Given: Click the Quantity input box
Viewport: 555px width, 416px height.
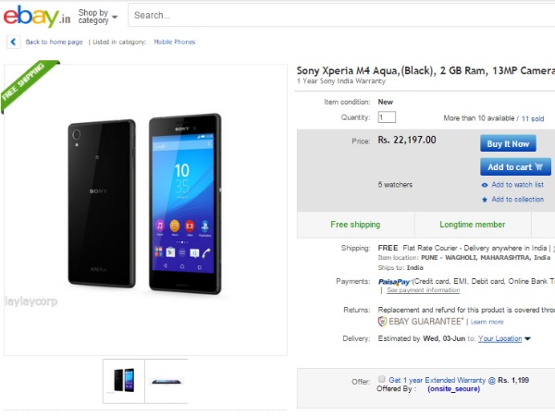Looking at the screenshot, I should coord(386,117).
